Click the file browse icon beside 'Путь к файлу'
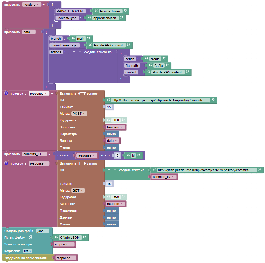Screen dimensions: 265x263 pos(30,237)
